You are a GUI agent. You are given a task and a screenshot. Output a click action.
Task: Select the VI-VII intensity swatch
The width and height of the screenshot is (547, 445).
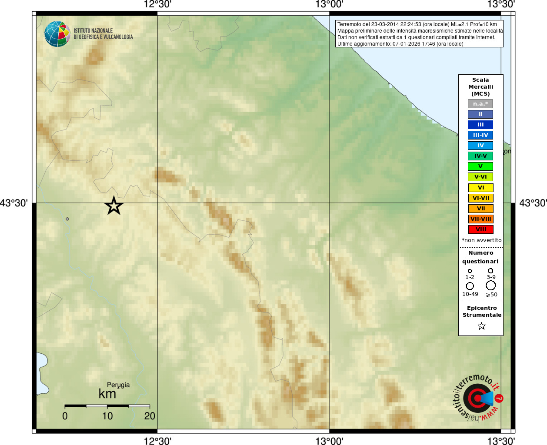pyautogui.click(x=480, y=198)
